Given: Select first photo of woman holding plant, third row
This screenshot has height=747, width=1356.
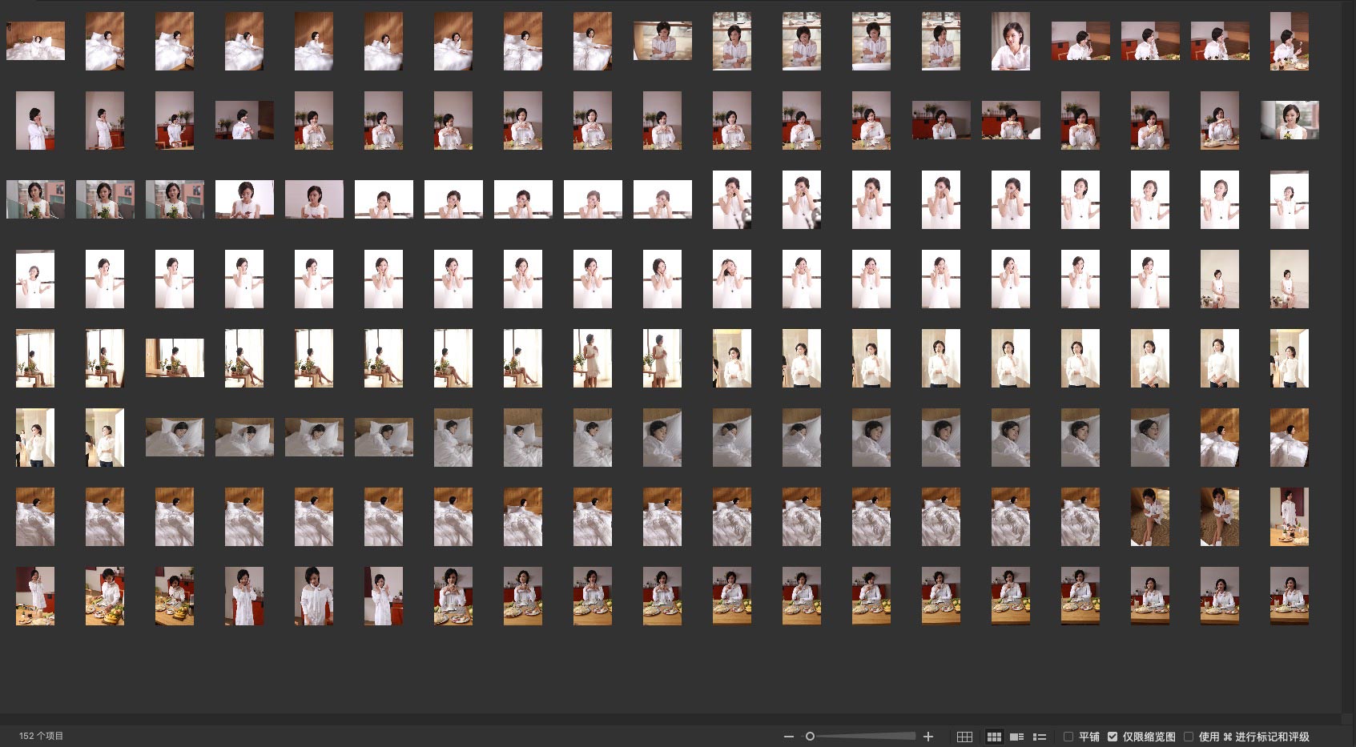Looking at the screenshot, I should point(35,199).
